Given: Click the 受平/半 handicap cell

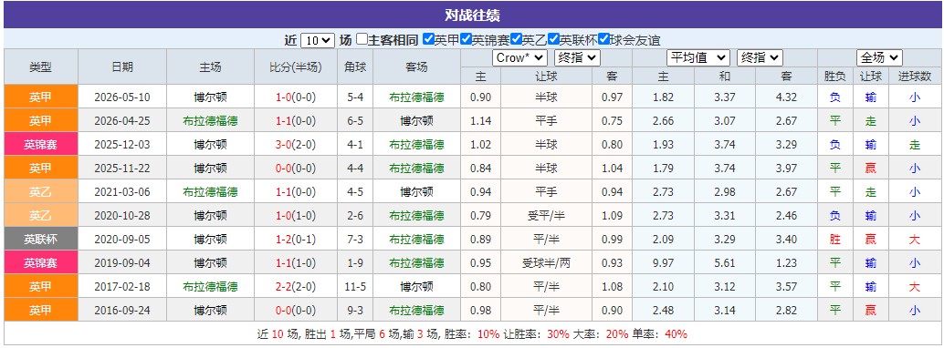Looking at the screenshot, I should [546, 215].
